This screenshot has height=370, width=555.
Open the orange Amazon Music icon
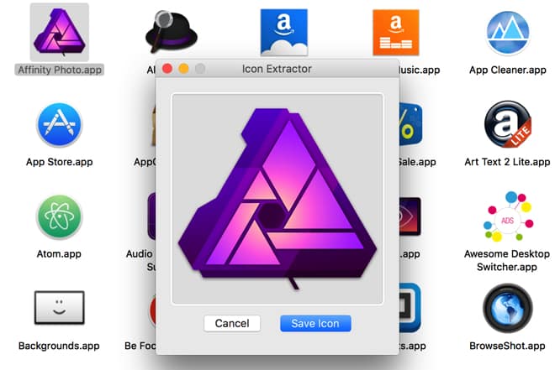tap(396, 33)
